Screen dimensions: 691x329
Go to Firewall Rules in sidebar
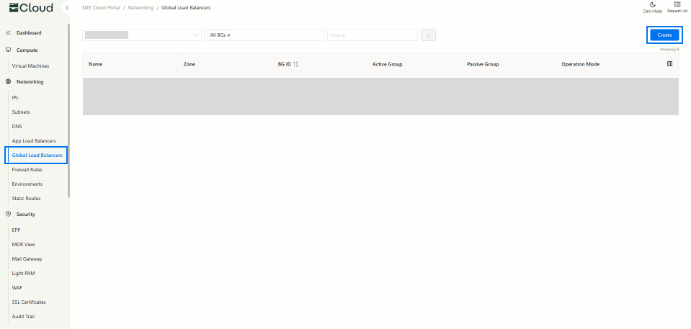pyautogui.click(x=27, y=170)
